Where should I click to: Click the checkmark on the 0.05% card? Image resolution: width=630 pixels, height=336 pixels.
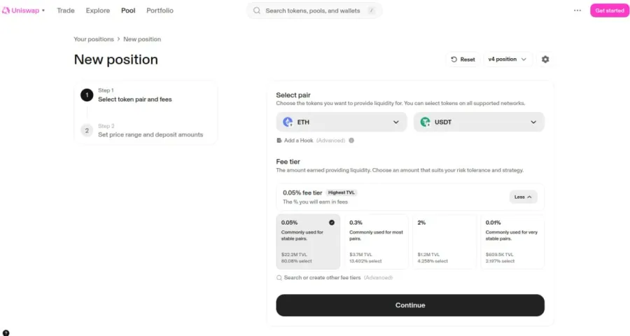point(332,223)
